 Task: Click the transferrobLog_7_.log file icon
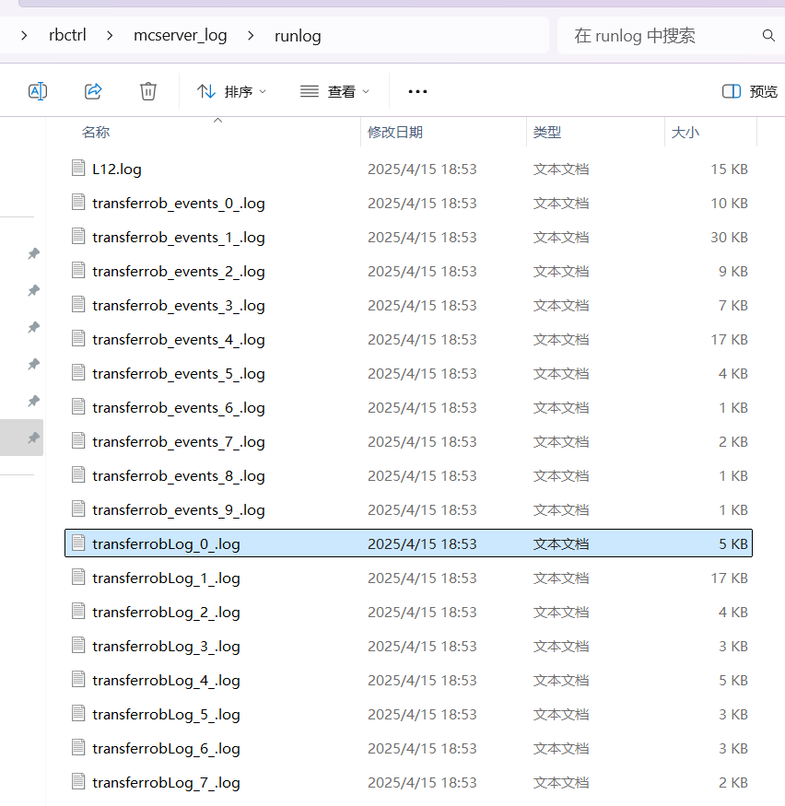[78, 782]
